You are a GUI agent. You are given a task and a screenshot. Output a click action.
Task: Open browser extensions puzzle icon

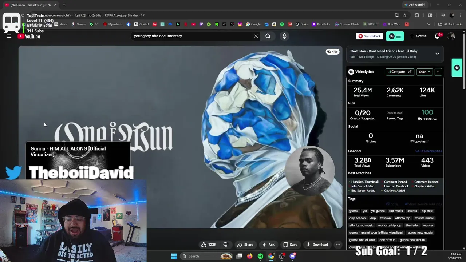pyautogui.click(x=417, y=15)
